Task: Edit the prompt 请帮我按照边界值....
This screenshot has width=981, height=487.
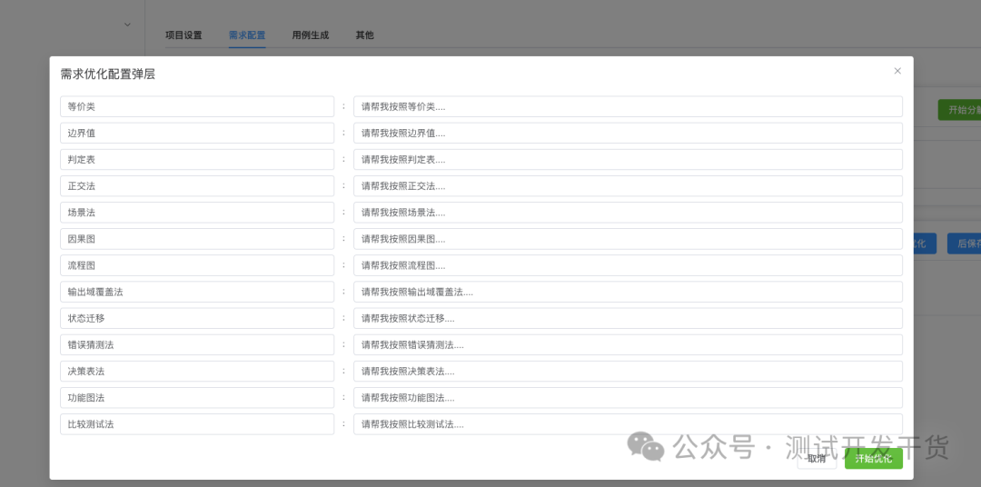Action: [x=629, y=133]
